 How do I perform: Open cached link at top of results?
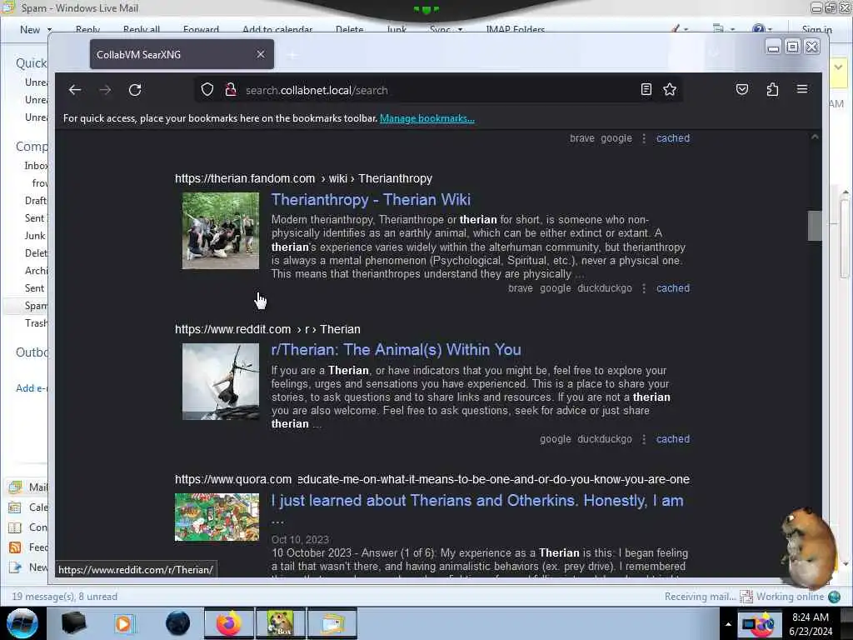click(673, 138)
